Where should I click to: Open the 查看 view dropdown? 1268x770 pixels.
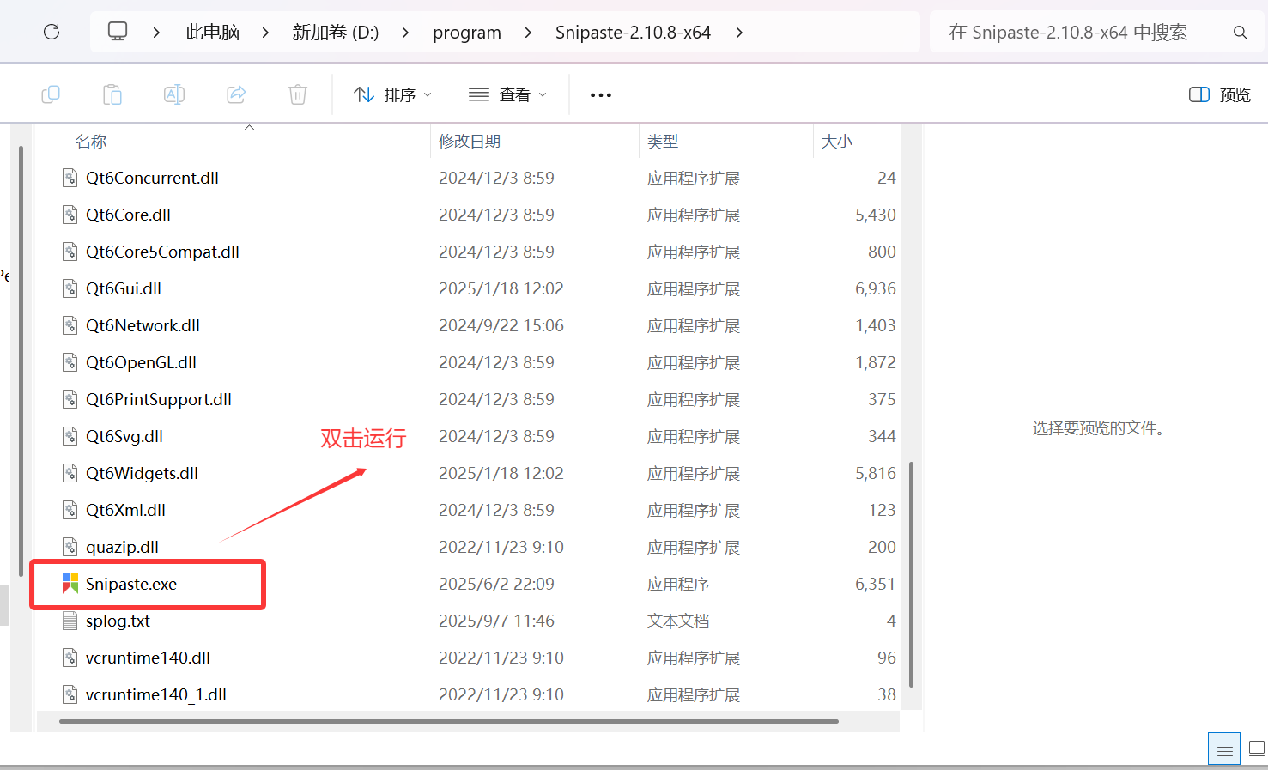[x=507, y=94]
